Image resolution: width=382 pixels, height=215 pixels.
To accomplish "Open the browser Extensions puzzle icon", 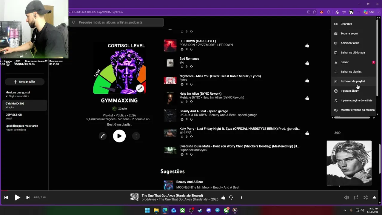I will pyautogui.click(x=329, y=12).
